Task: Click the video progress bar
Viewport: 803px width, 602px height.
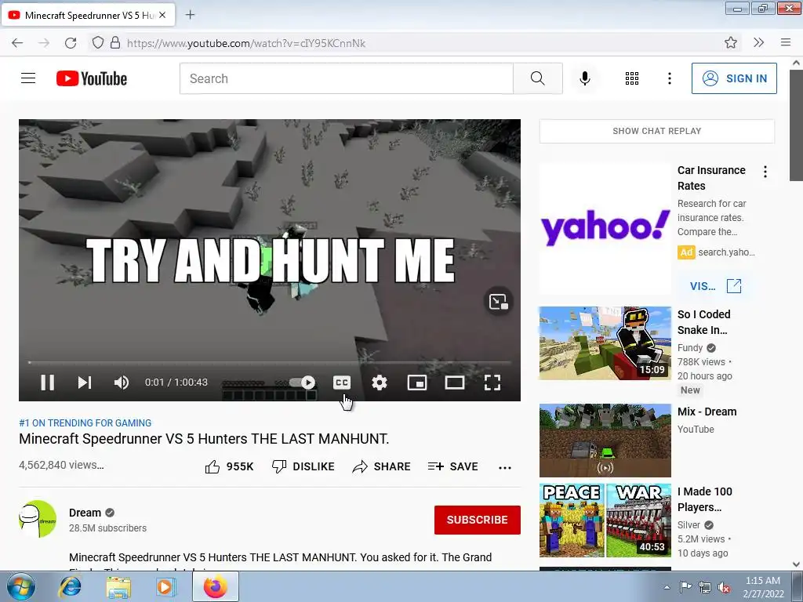Action: click(x=270, y=362)
